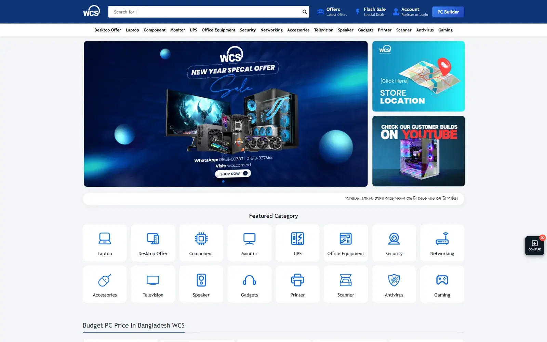This screenshot has width=547, height=342.
Task: Open the Office Equipment category card
Action: (346, 243)
